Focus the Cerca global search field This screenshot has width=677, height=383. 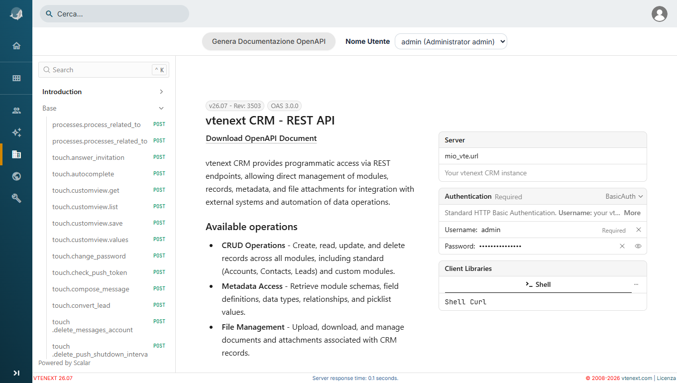pos(114,14)
